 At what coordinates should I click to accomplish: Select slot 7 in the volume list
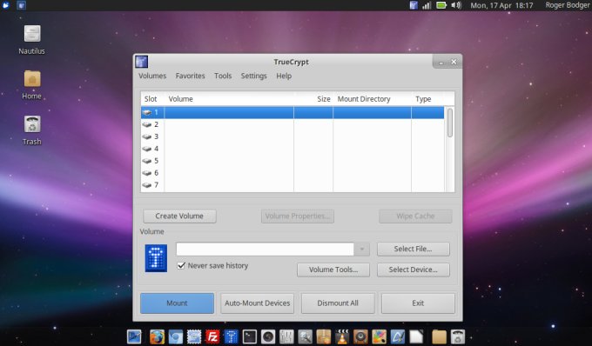point(293,184)
